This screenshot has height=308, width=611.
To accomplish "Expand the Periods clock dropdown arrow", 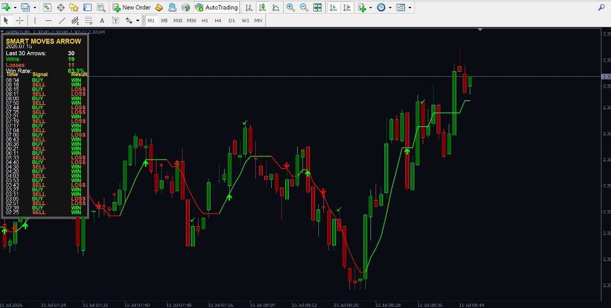I will tap(390, 8).
